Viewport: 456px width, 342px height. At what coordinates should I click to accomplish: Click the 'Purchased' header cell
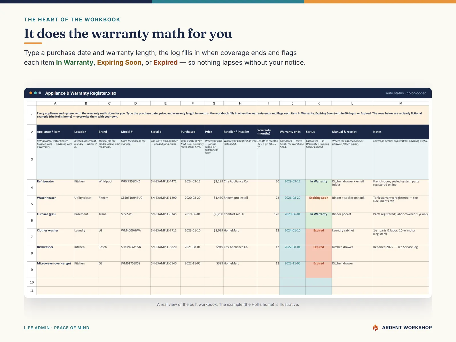click(192, 132)
